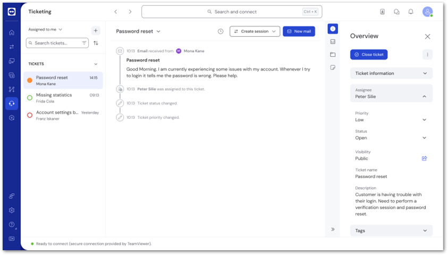This screenshot has height=255, width=448.
Task: Click the add new ticket plus button
Action: pos(96,31)
